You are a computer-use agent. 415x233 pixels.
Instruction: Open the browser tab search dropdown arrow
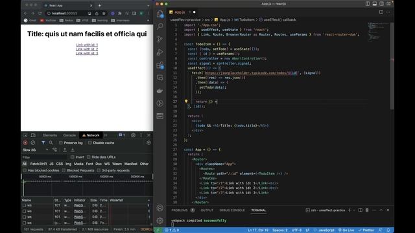(148, 5)
